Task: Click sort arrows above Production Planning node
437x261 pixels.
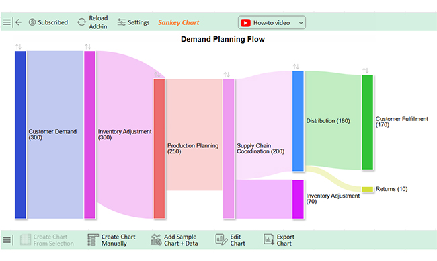Action: (157, 75)
